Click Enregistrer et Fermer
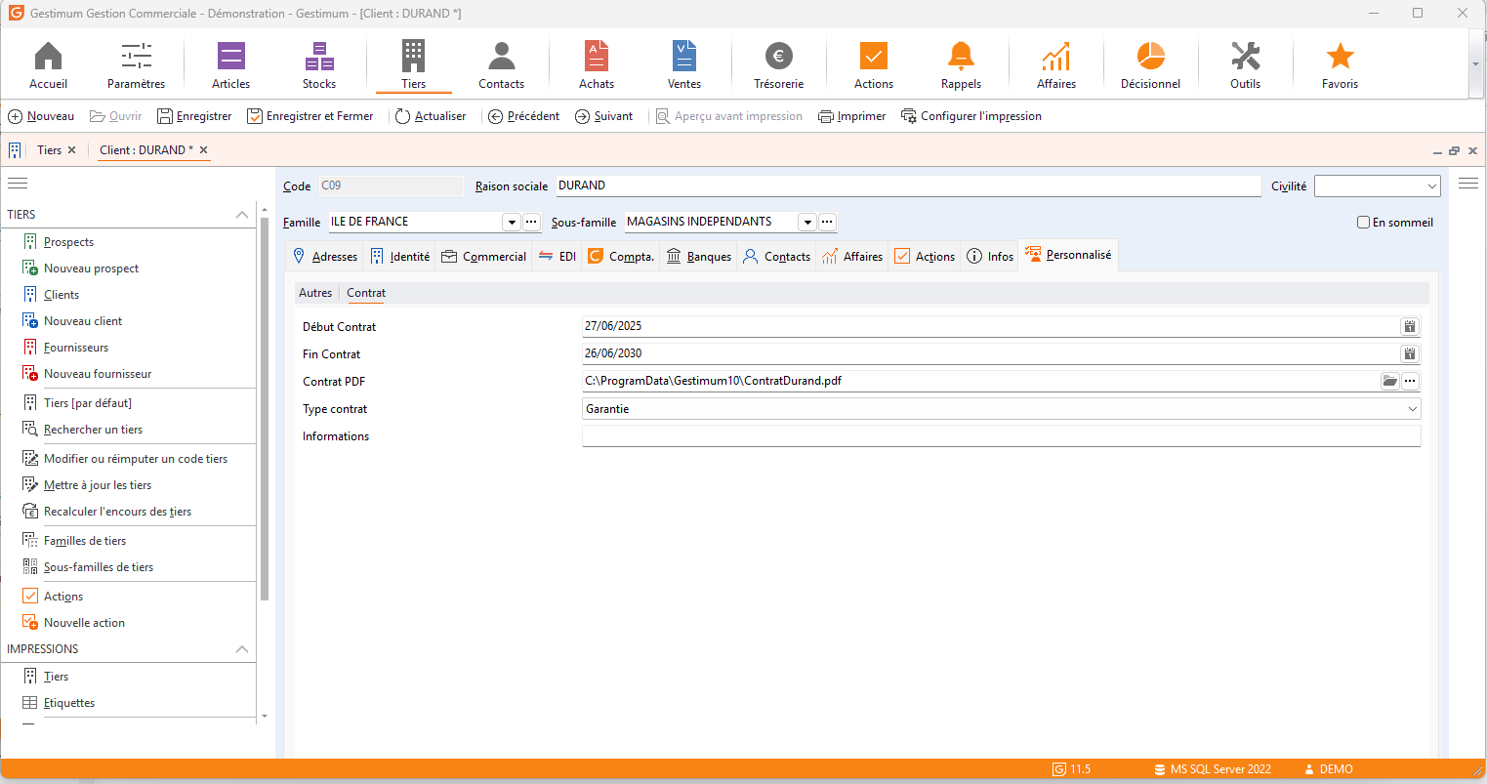Image resolution: width=1487 pixels, height=784 pixels. (310, 116)
